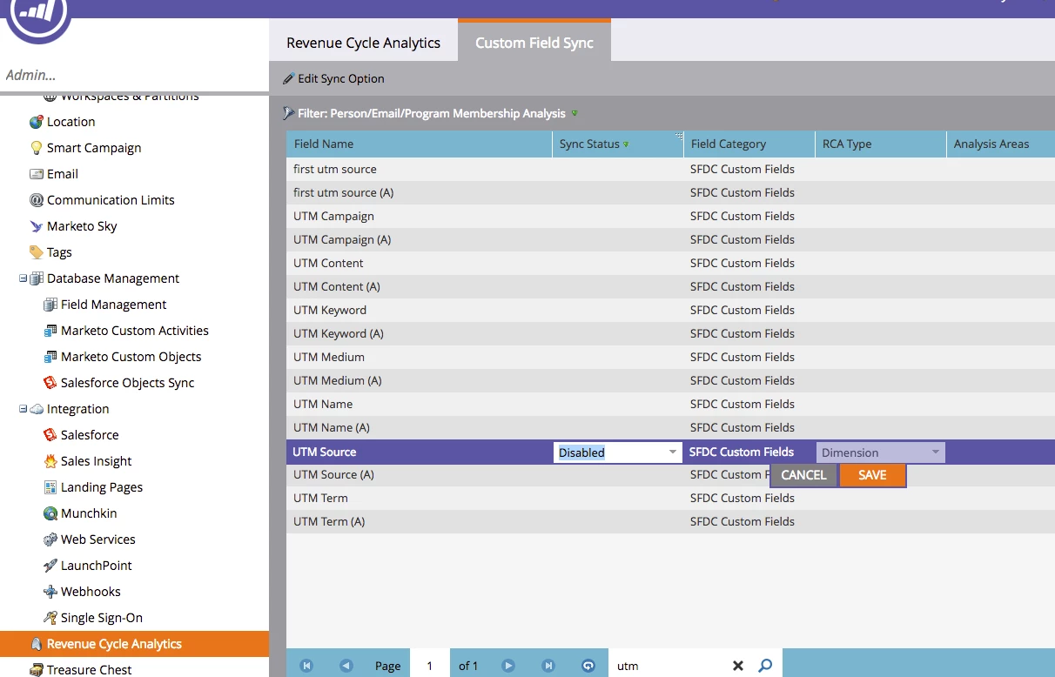
Task: Open Landing Pages in the tree
Action: (x=102, y=487)
